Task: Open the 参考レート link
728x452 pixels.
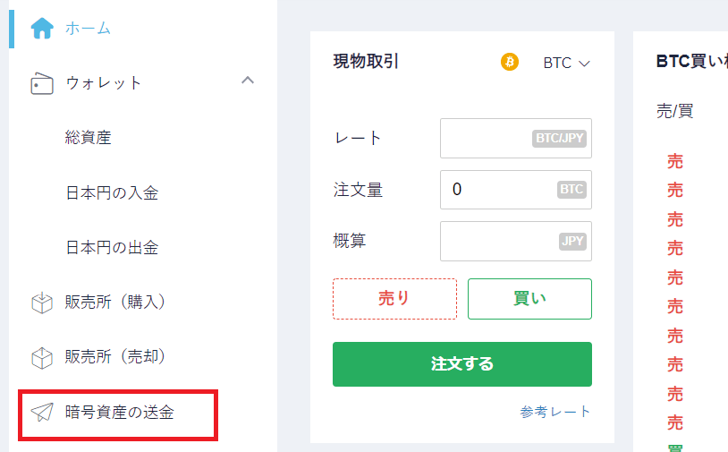Action: [x=555, y=412]
